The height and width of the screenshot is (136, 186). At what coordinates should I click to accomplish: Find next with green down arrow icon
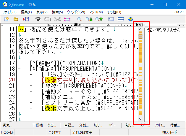89,19
